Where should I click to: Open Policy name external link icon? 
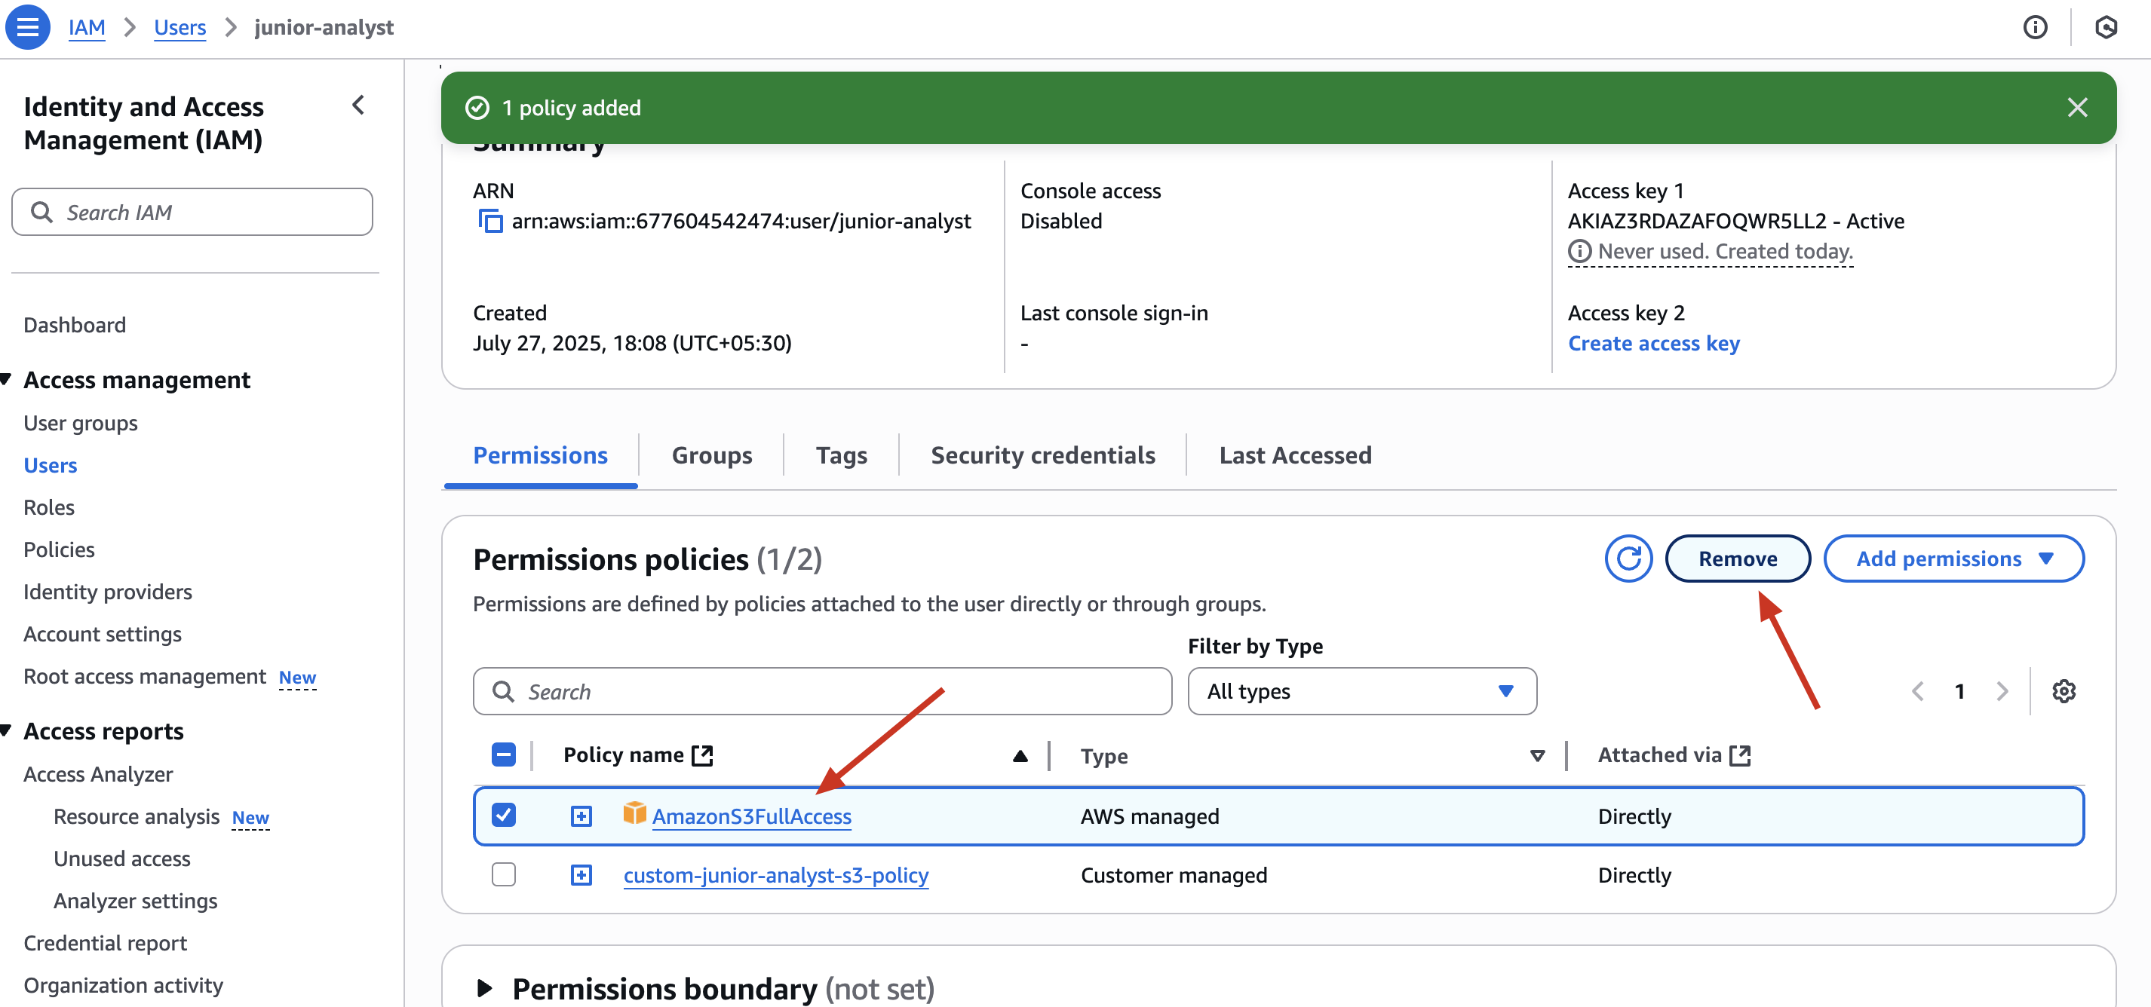coord(702,755)
